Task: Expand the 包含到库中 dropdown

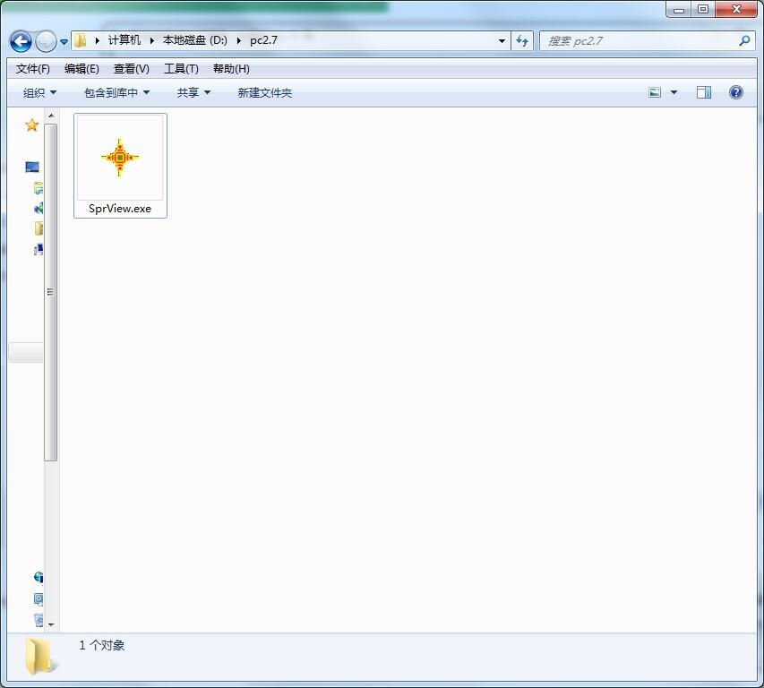Action: [x=116, y=92]
